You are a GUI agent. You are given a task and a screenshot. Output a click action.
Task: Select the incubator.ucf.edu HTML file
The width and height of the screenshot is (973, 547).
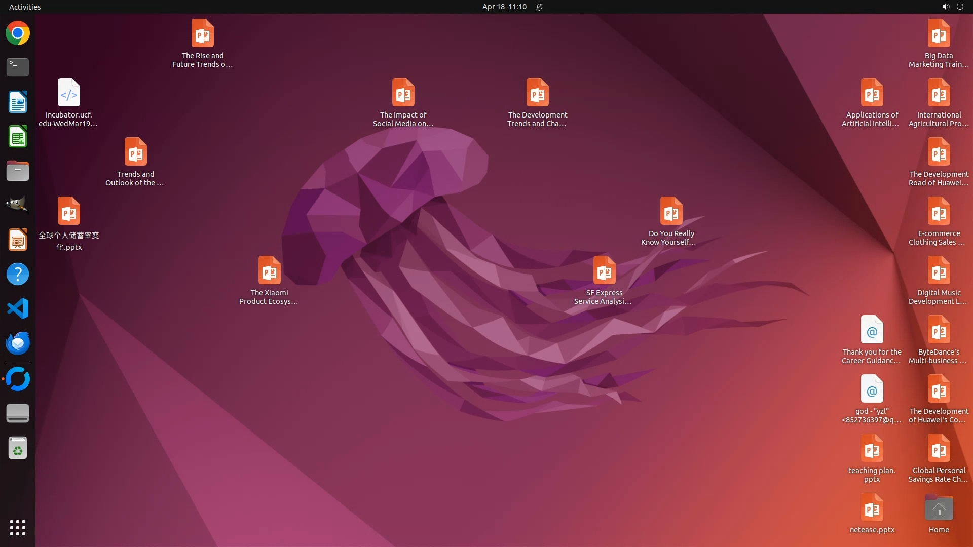[68, 93]
